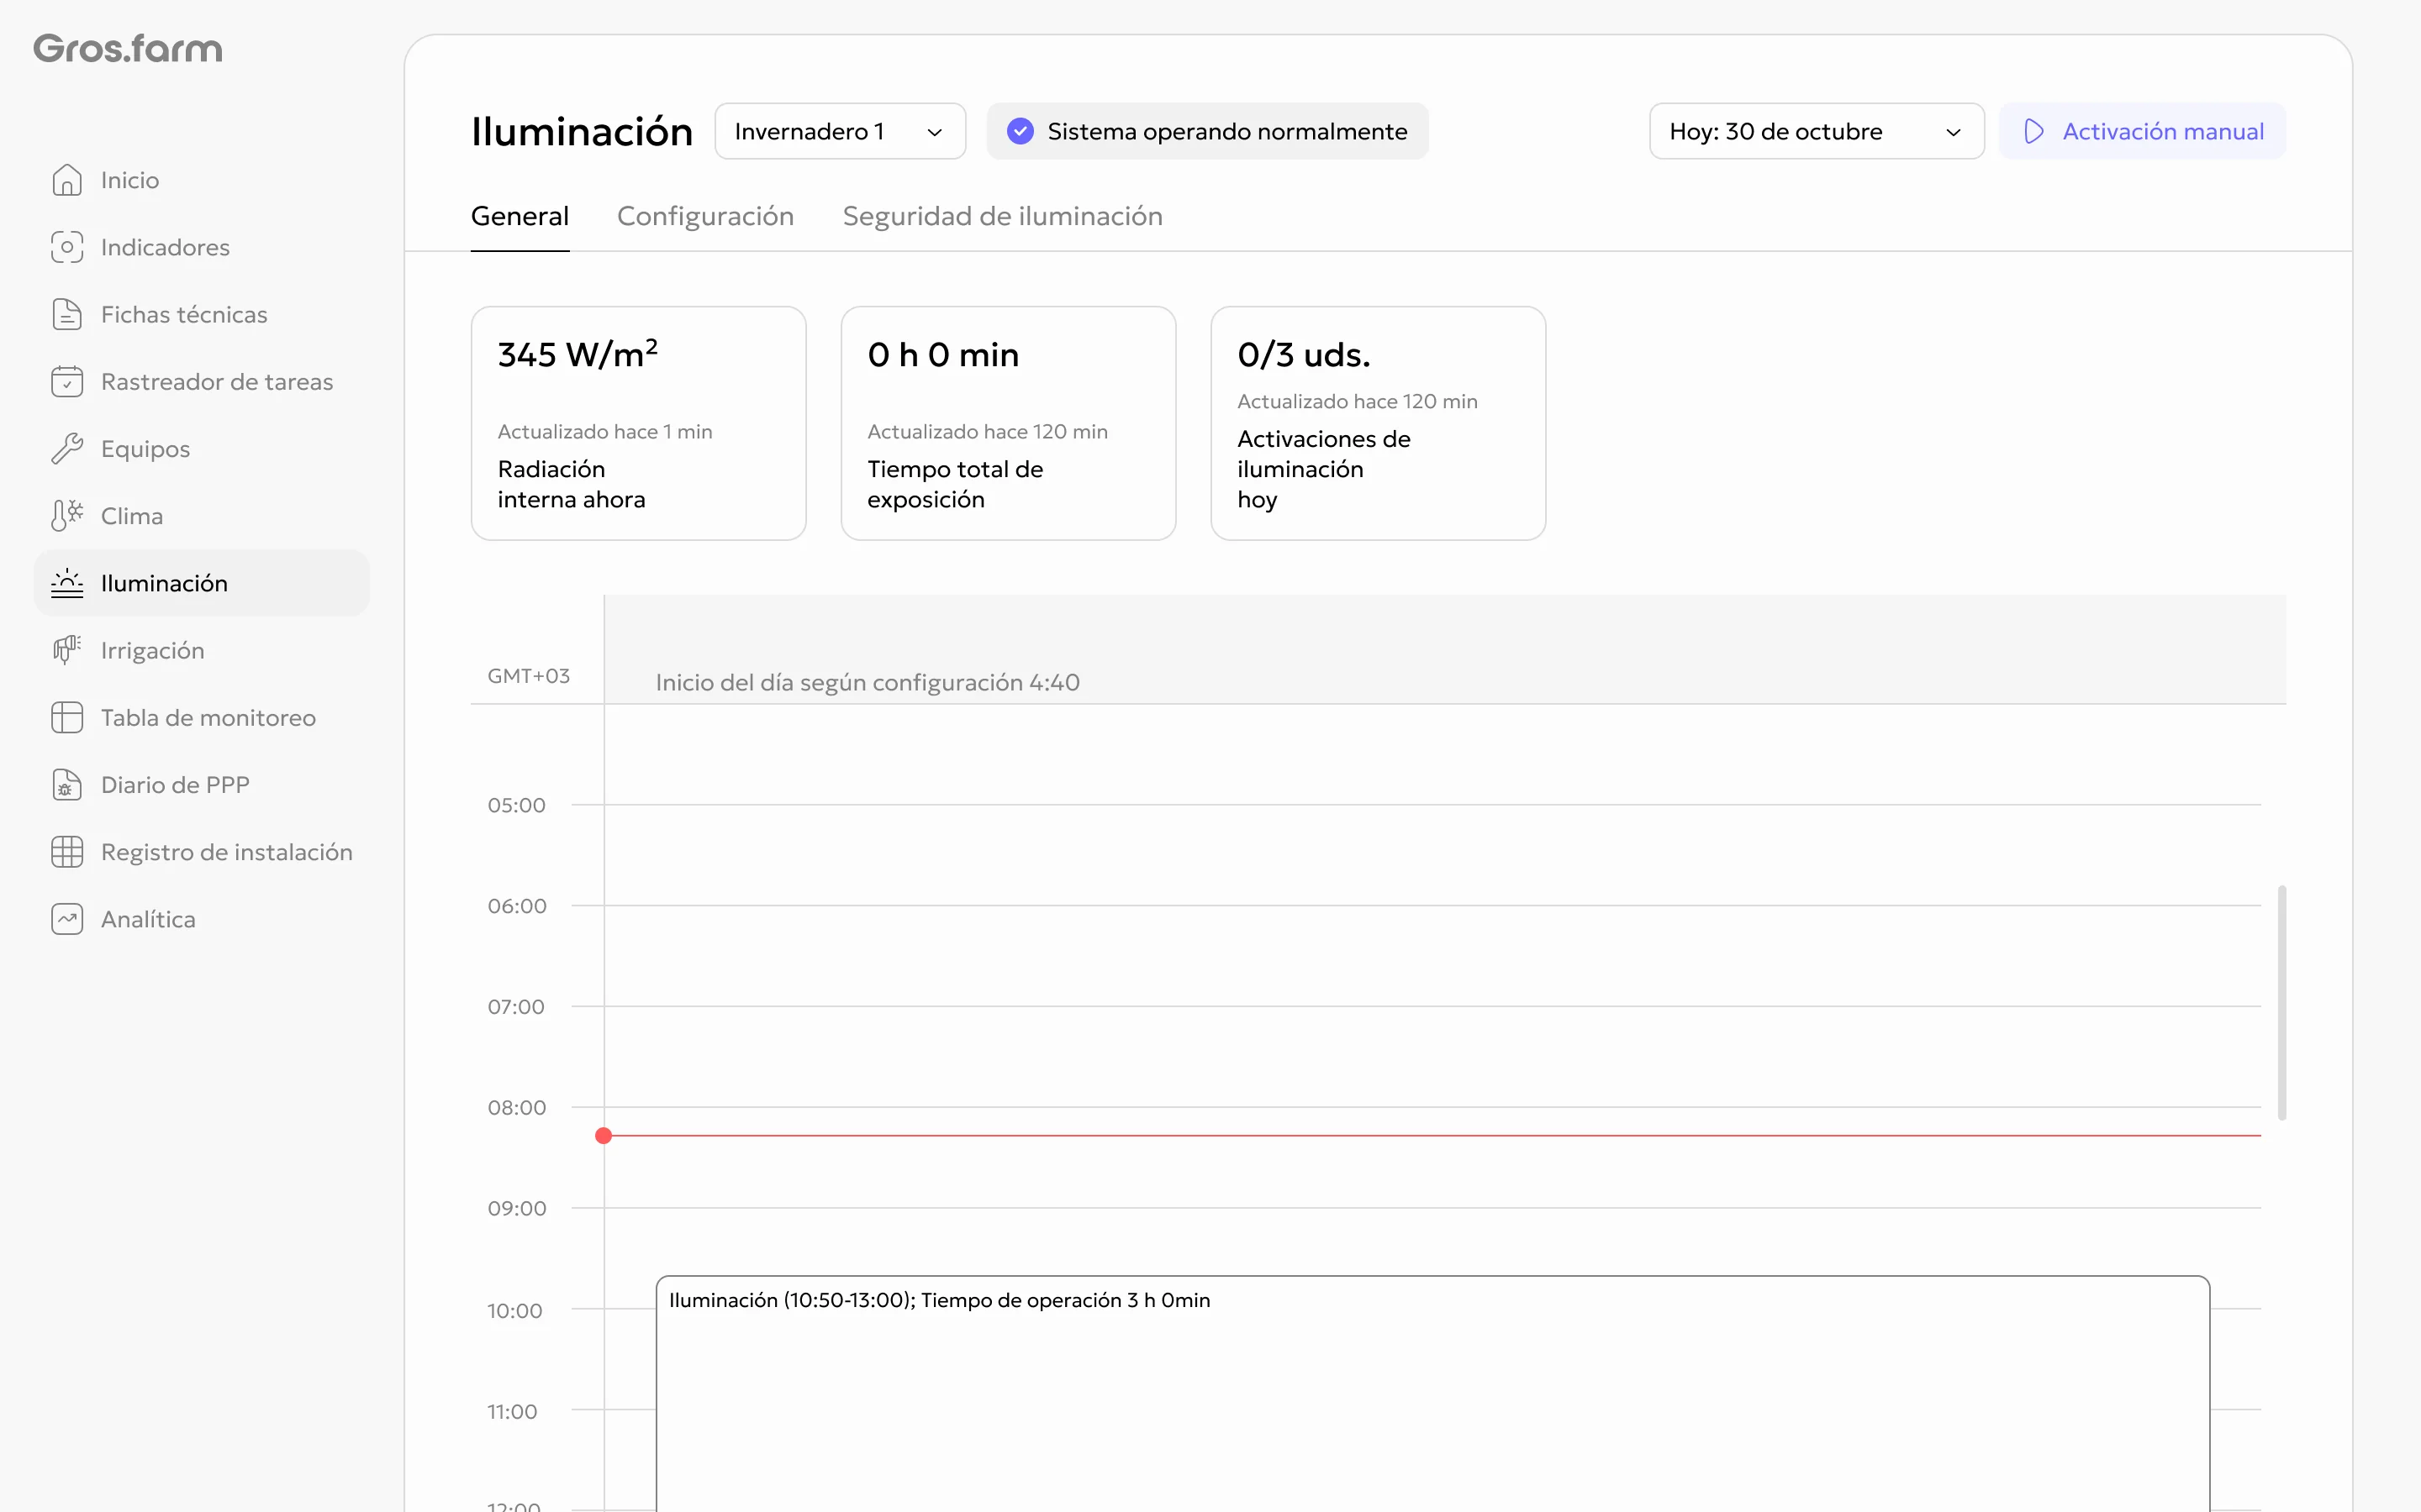This screenshot has height=1512, width=2421.
Task: Switch to the General tab
Action: [x=520, y=216]
